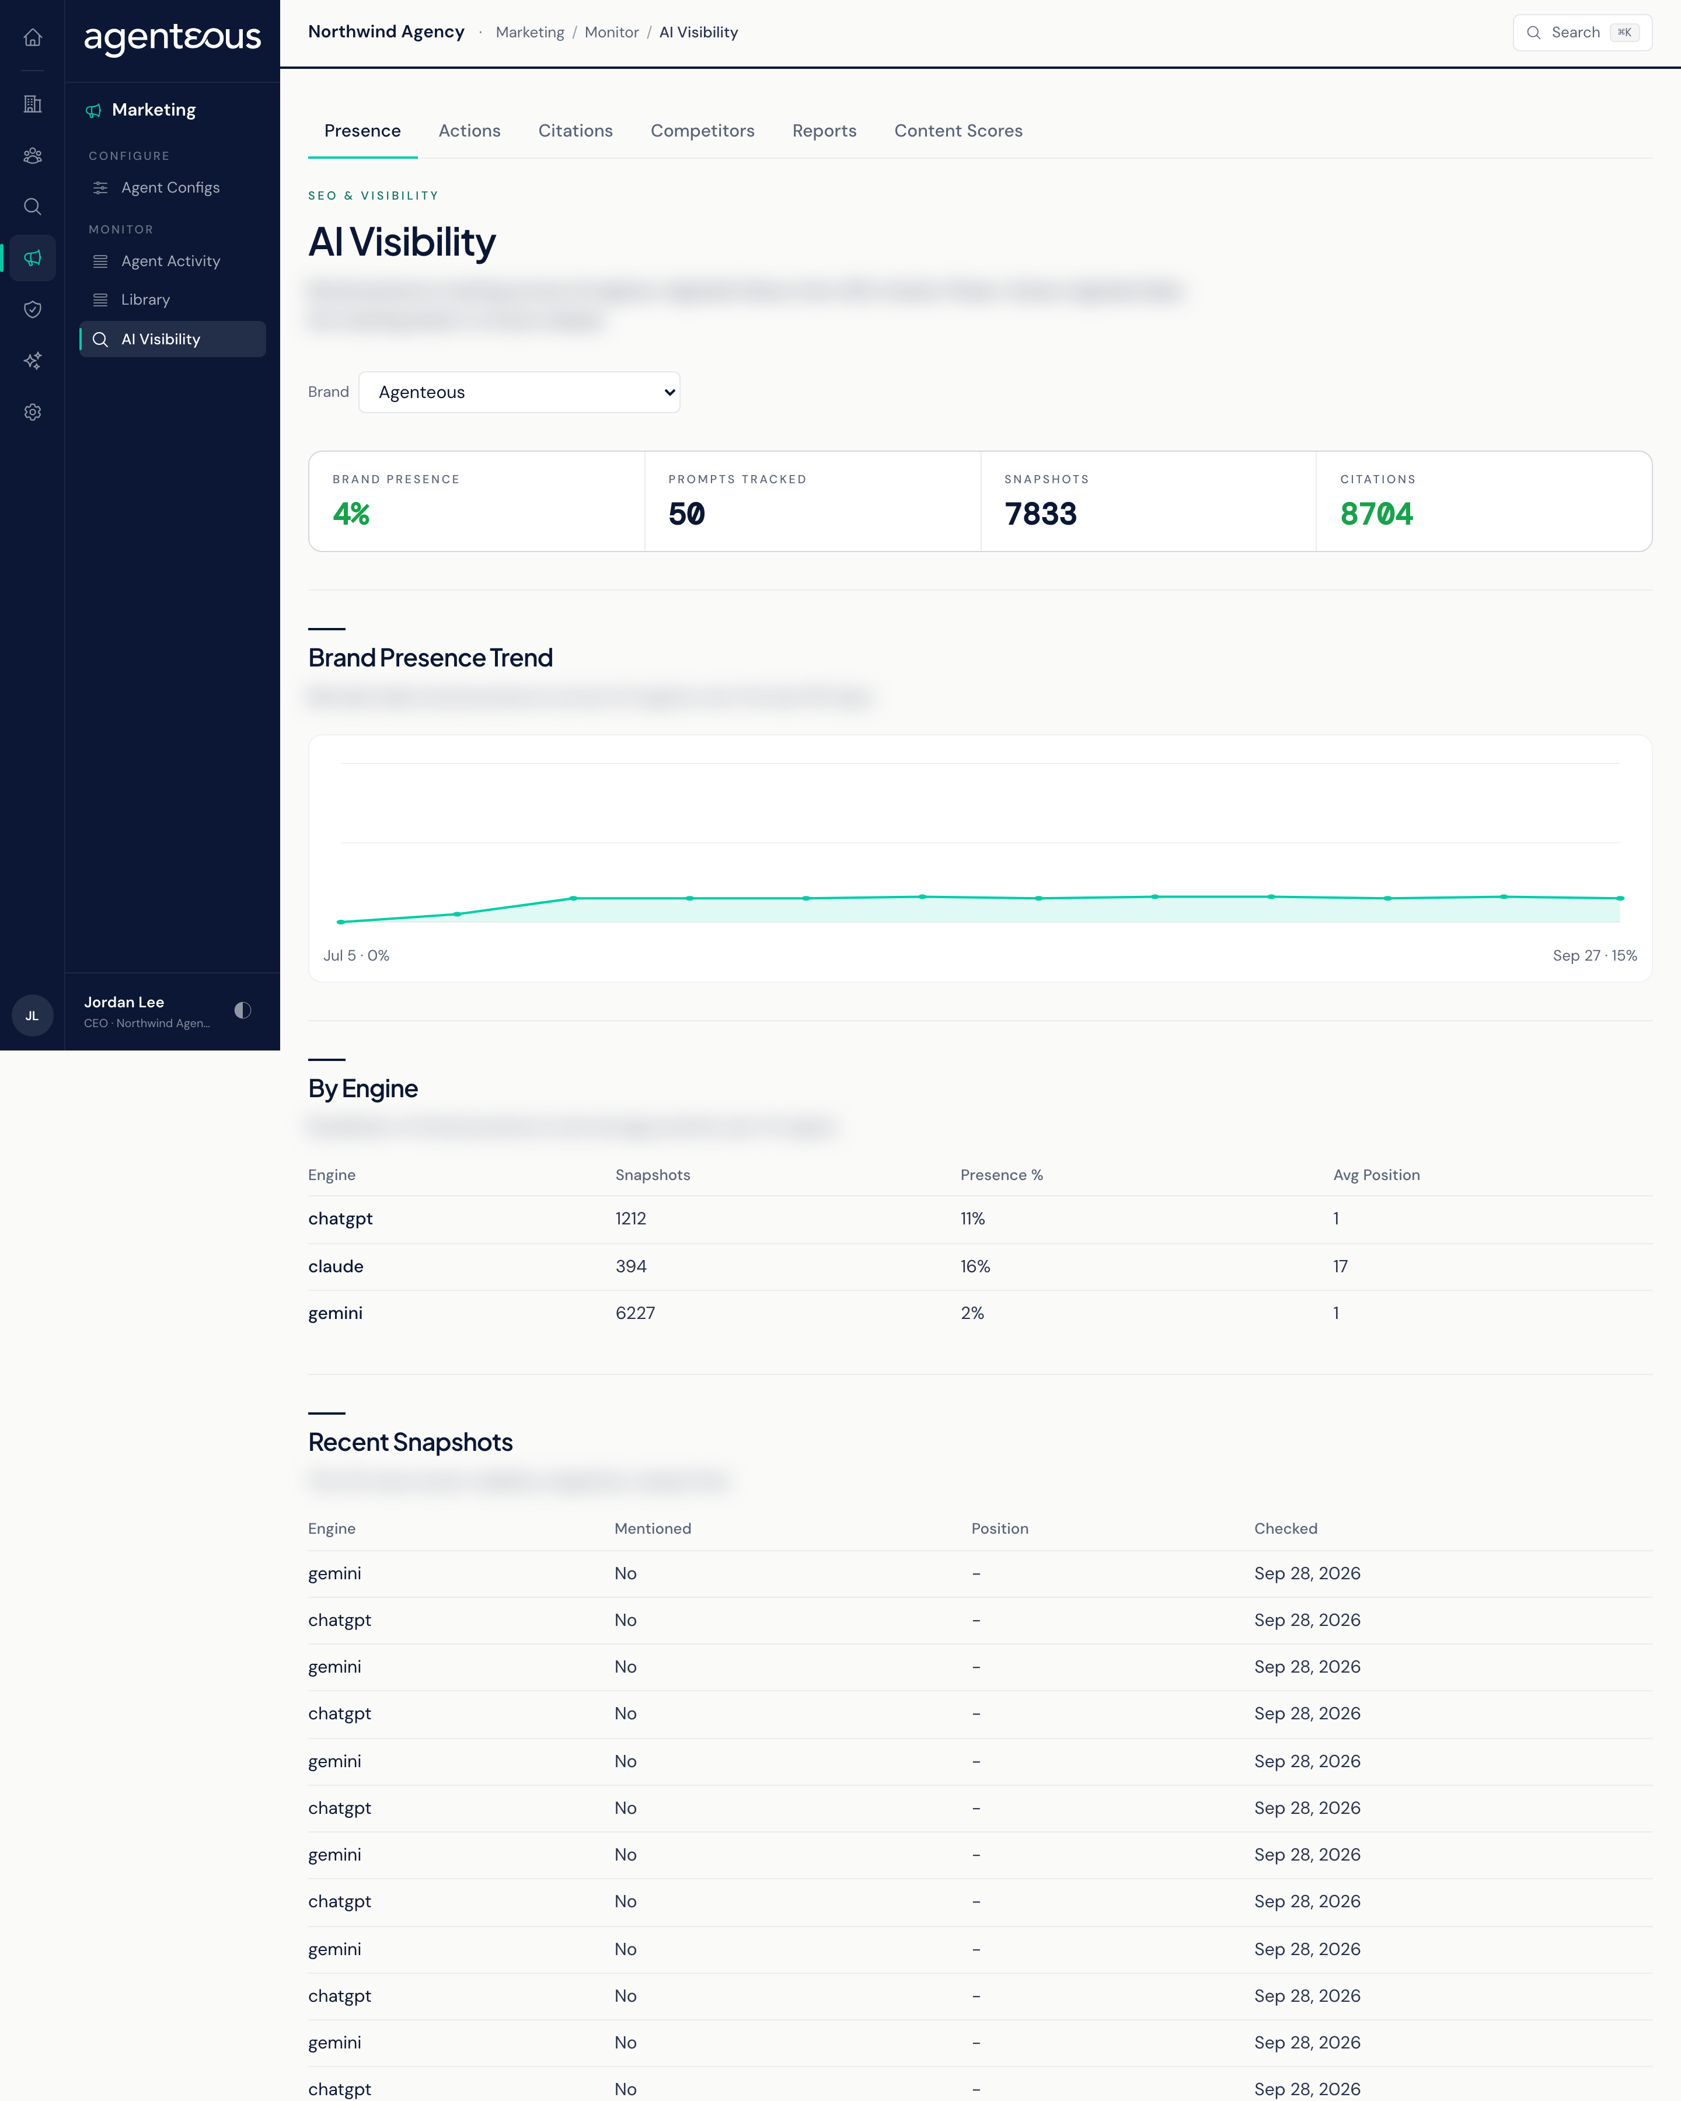Switch to the Competitors tab

coord(703,131)
